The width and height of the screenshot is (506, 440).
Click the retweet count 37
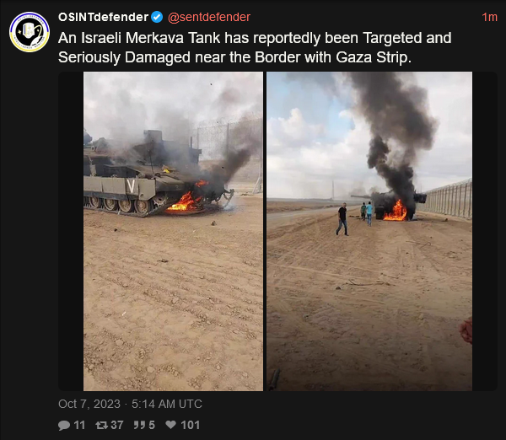click(117, 425)
